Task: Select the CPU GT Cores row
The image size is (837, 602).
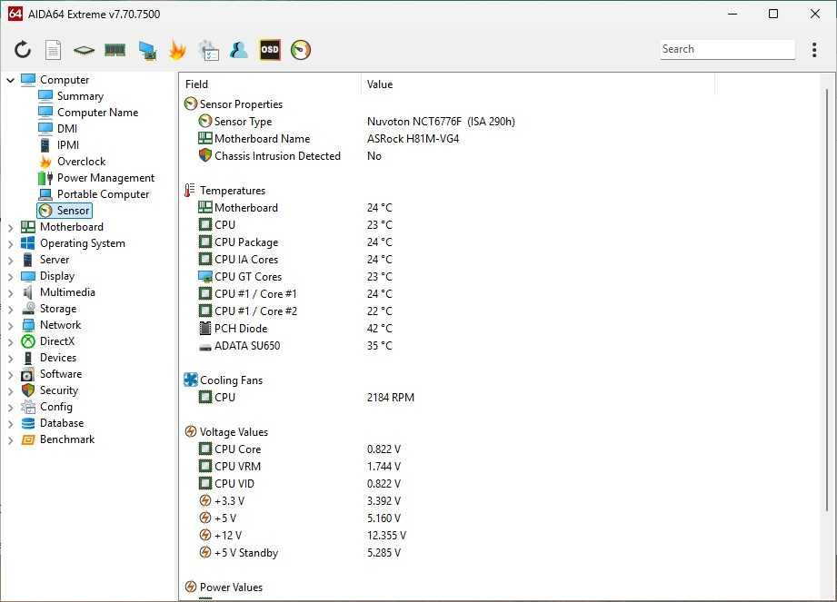Action: [x=295, y=277]
